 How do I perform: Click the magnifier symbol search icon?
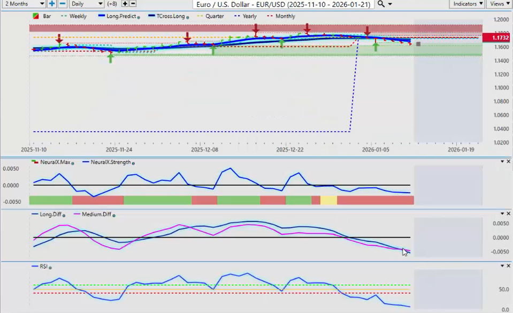click(380, 4)
